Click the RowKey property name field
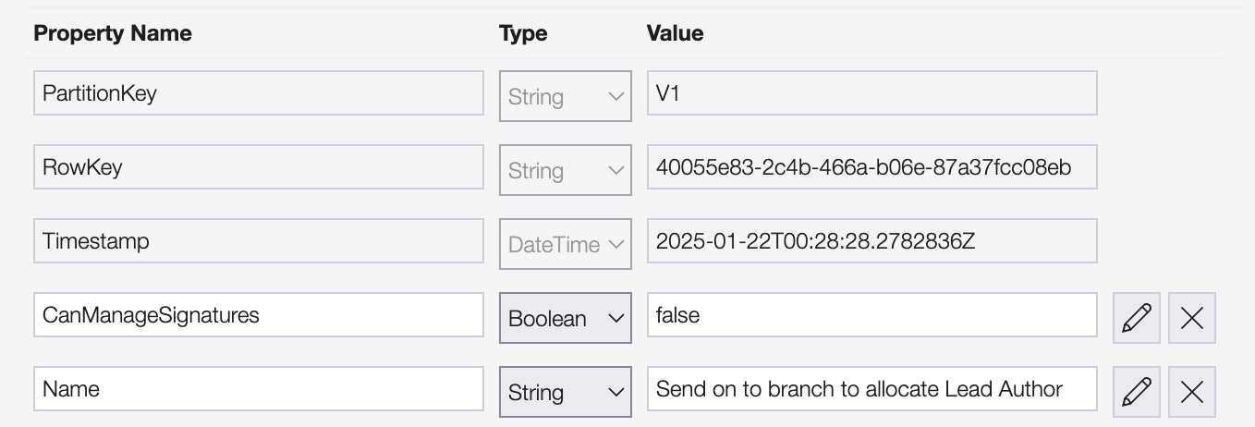Screen dimensions: 1255x427 click(258, 167)
